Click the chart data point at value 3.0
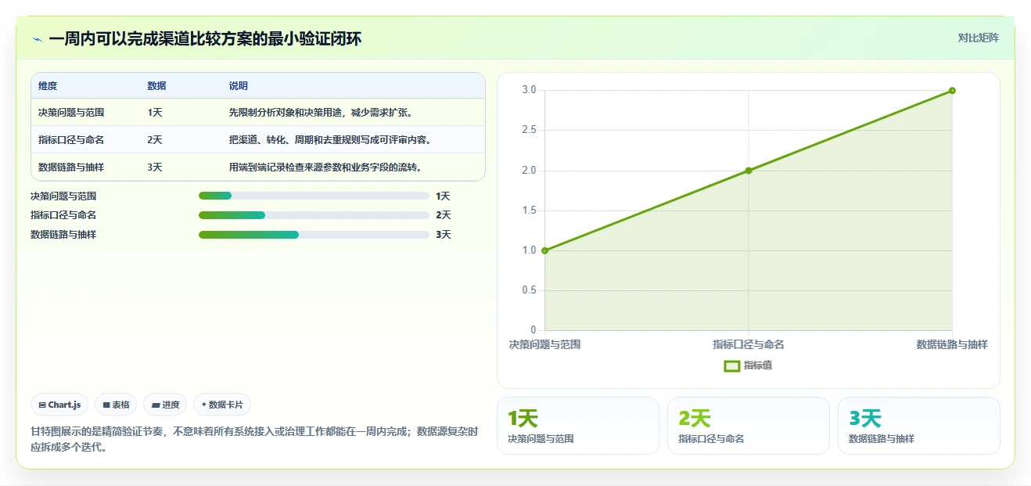The image size is (1031, 486). [952, 91]
